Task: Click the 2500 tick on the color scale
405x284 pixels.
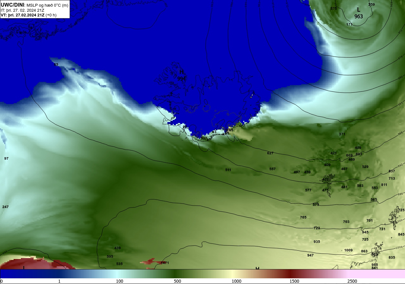Action: point(352,281)
